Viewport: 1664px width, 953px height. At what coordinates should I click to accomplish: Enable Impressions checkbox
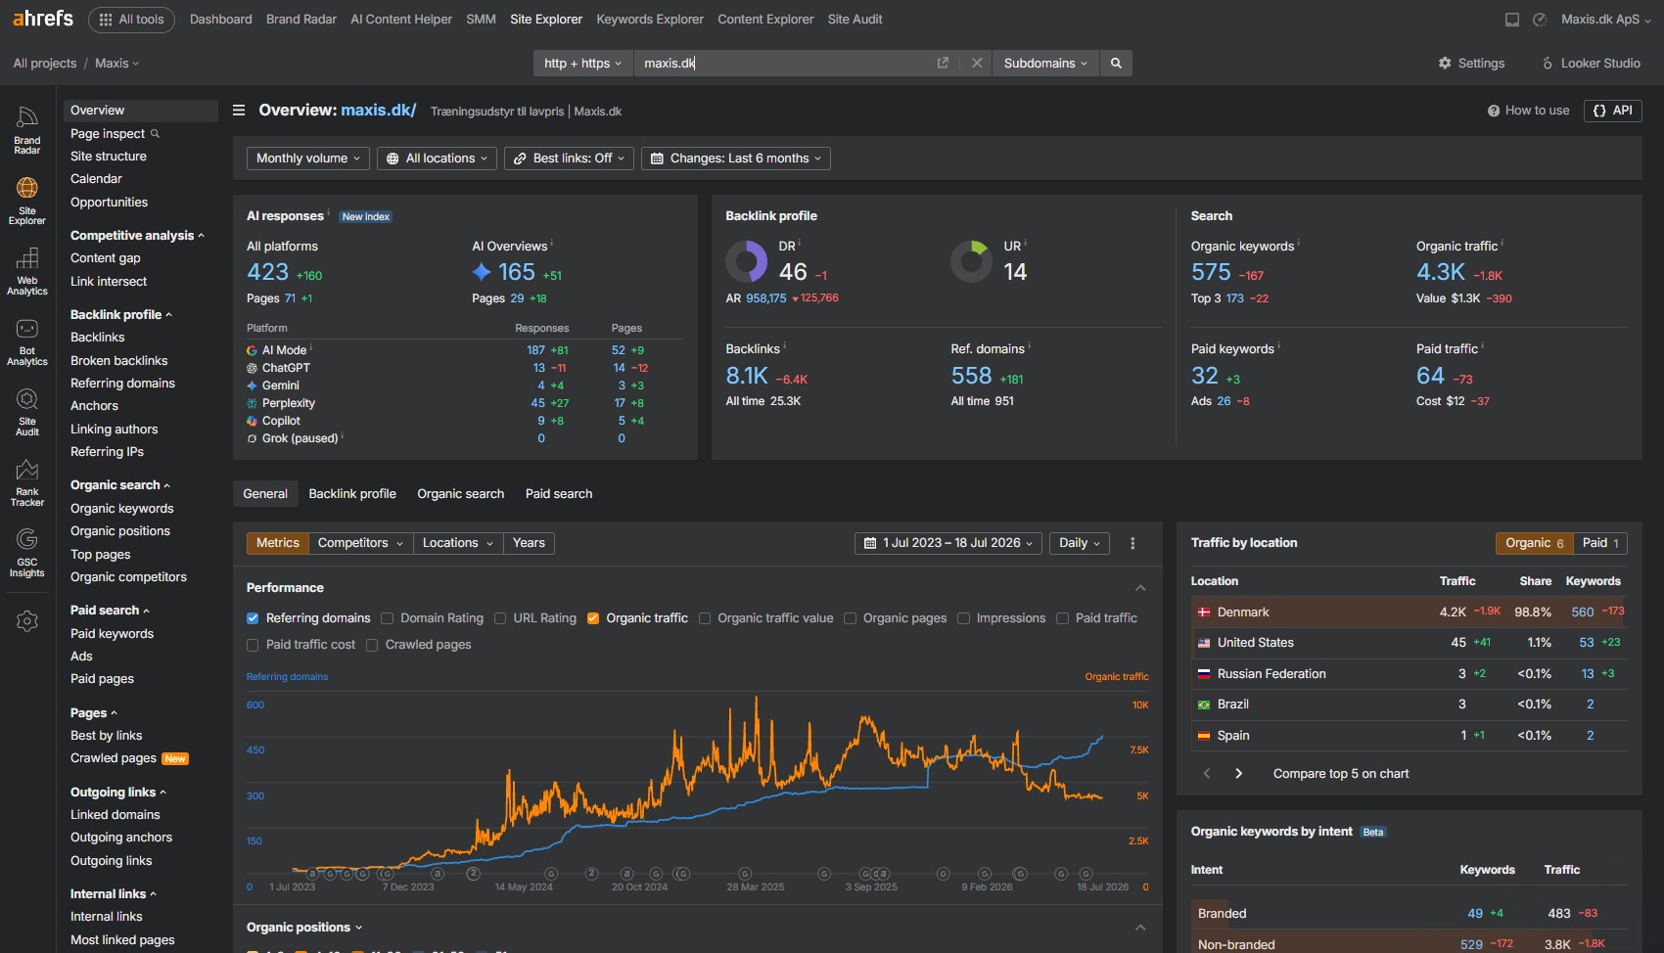click(963, 618)
